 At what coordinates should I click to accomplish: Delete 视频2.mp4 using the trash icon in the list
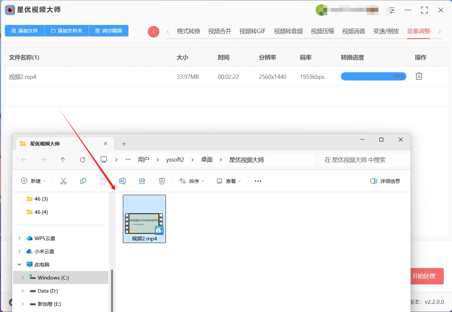[x=419, y=76]
